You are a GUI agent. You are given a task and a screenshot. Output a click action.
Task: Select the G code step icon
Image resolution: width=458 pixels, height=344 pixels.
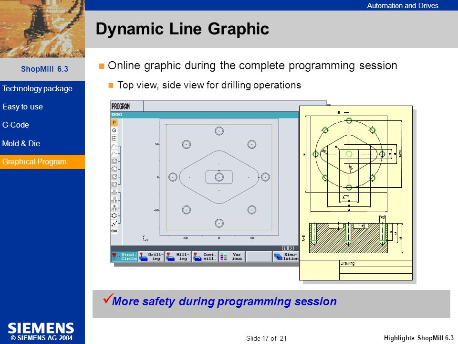click(x=114, y=130)
